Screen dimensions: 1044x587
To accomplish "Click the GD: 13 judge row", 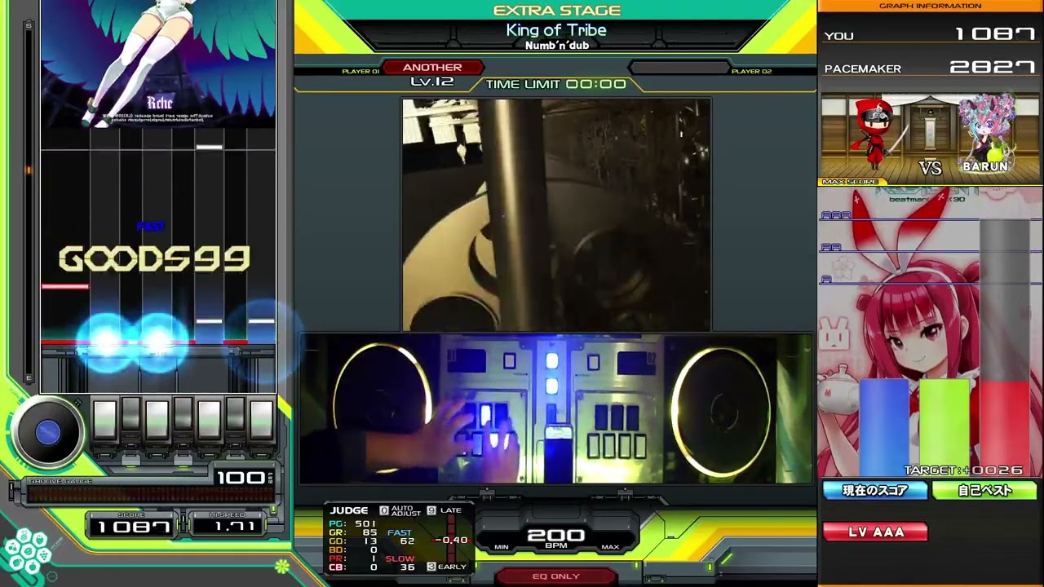I will [x=353, y=541].
